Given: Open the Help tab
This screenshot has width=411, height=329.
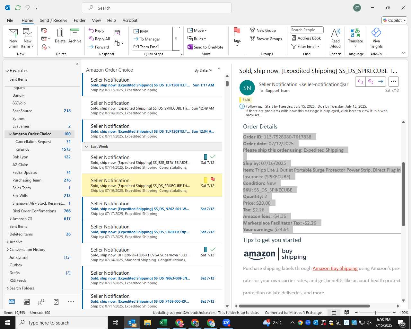Looking at the screenshot, I should click(x=111, y=20).
